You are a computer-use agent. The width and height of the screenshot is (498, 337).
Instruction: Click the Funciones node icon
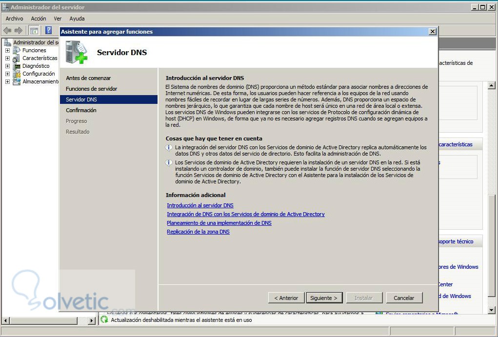pyautogui.click(x=17, y=50)
